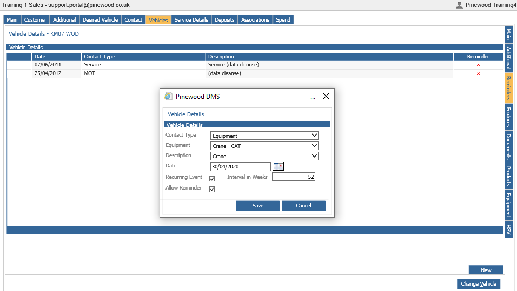Viewport: 517px width, 291px height.
Task: Open the Deposits tab
Action: [224, 20]
